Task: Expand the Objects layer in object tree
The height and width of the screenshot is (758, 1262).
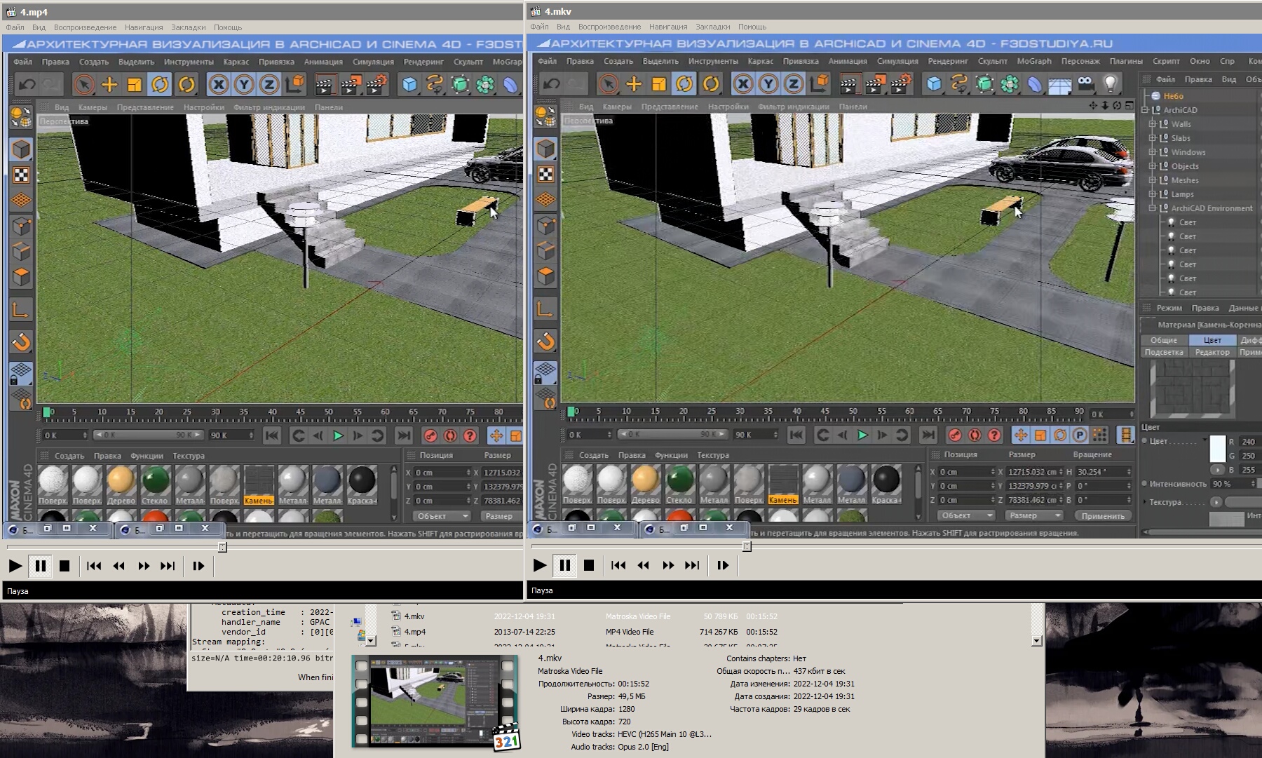Action: (x=1152, y=166)
